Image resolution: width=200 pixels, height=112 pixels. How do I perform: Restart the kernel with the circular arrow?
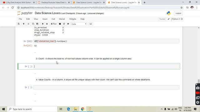click(x=64, y=24)
